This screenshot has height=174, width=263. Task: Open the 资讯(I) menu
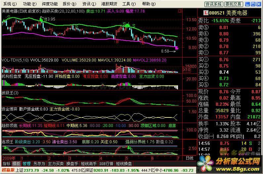tap(89, 4)
